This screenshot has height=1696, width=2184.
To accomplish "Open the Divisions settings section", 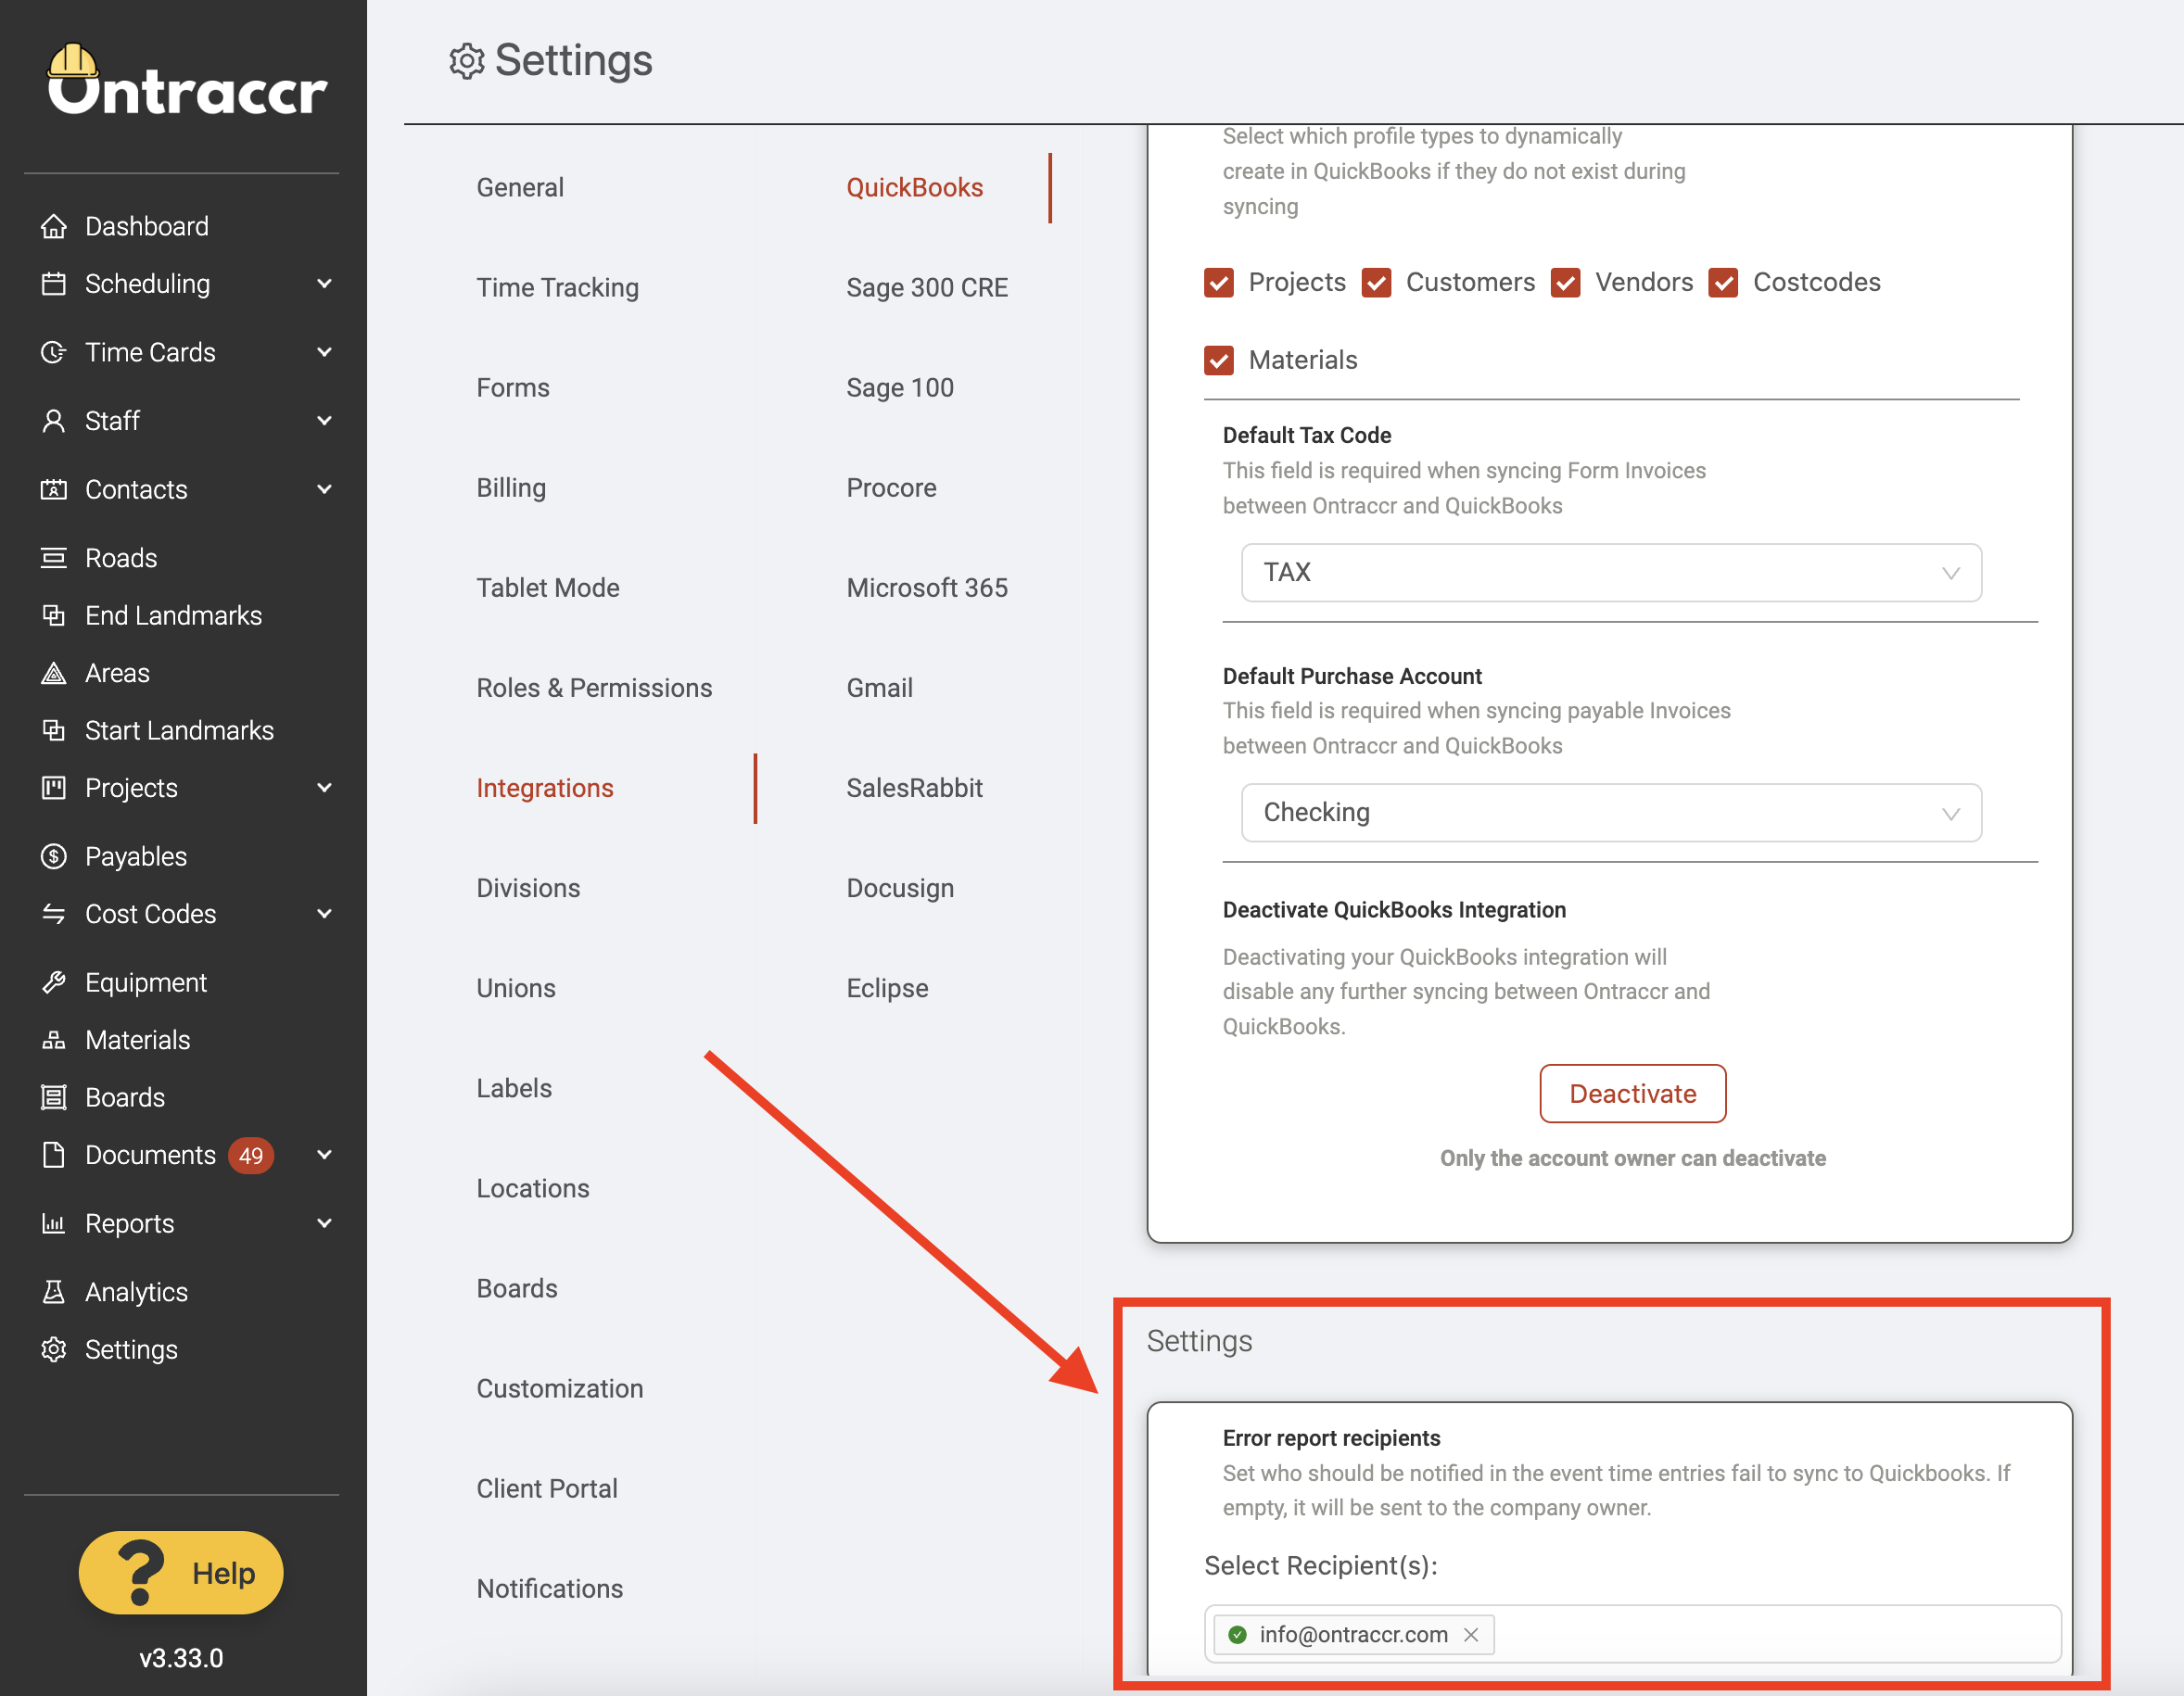I will [528, 888].
